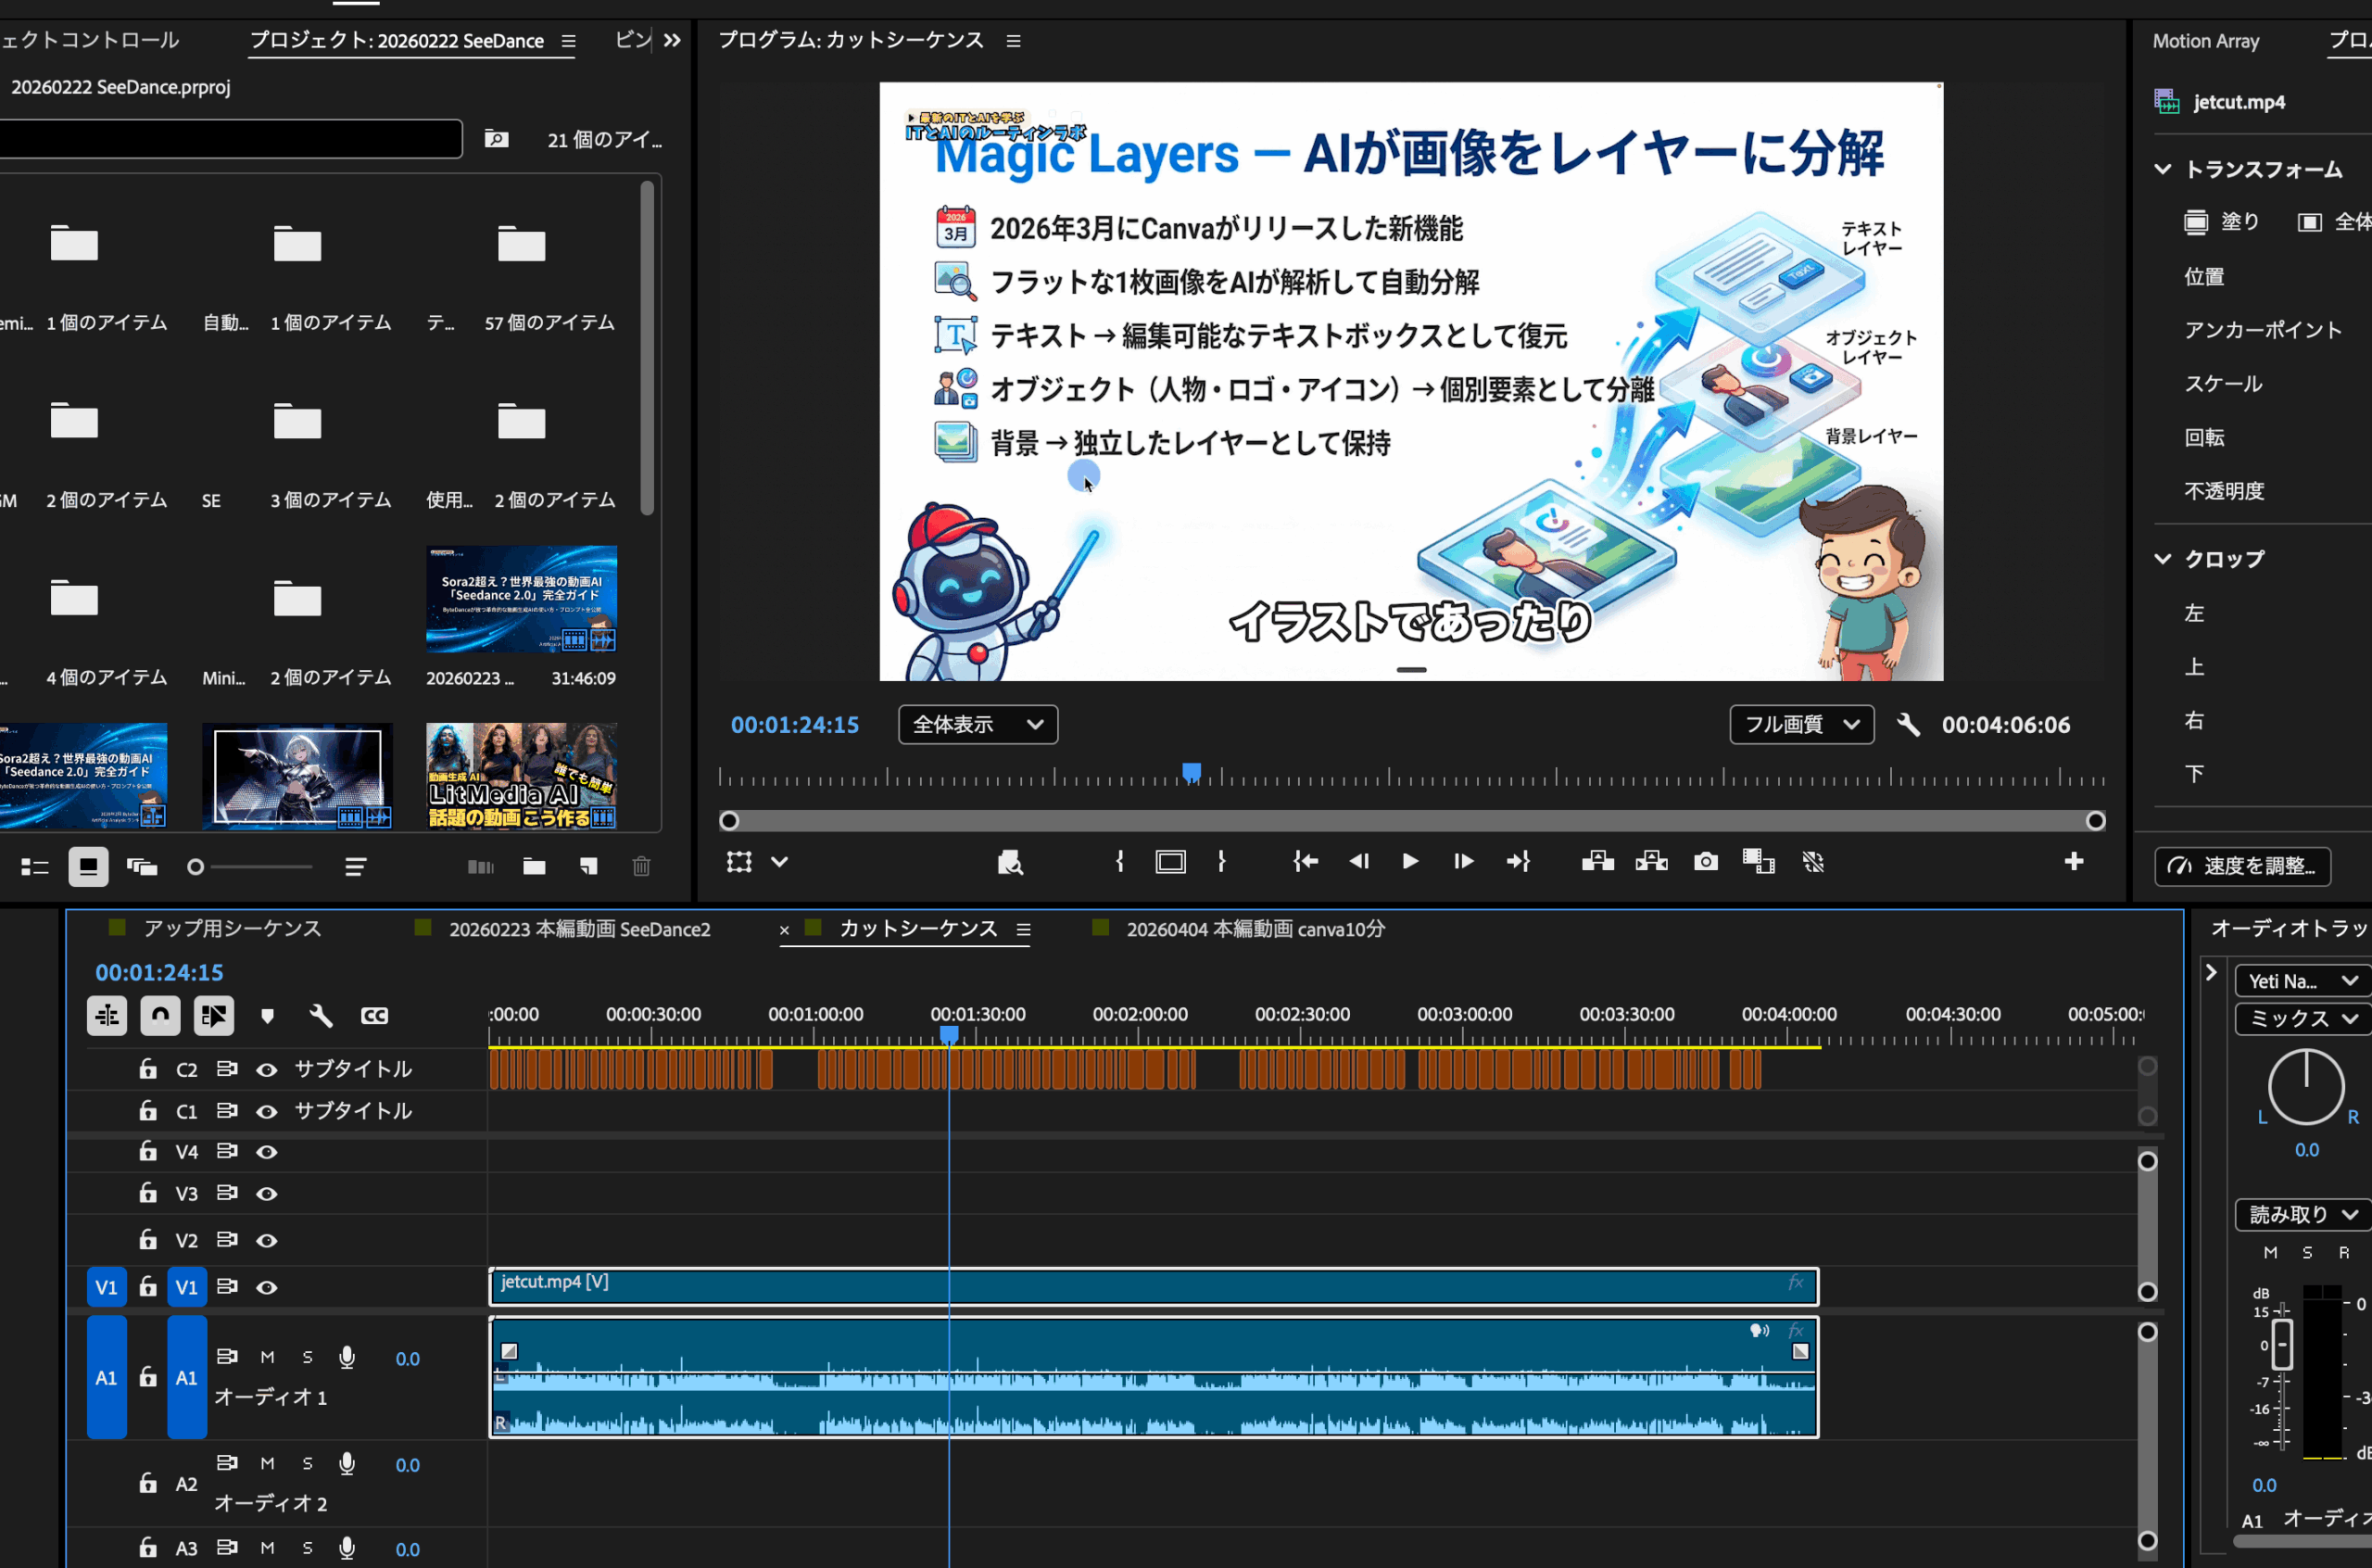
Task: Toggle lock on the V2 track
Action: 148,1240
